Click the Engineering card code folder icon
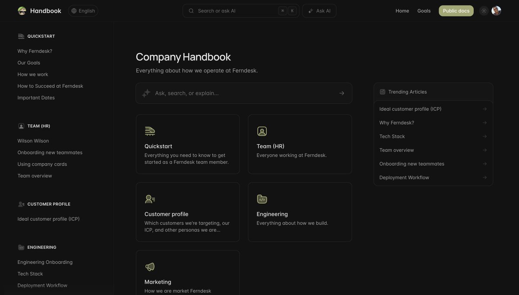 point(262,199)
